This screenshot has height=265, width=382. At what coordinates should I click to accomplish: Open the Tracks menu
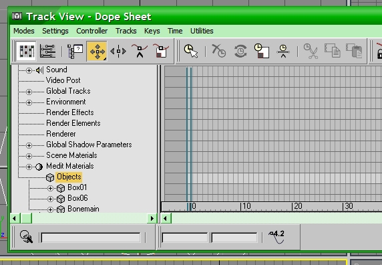tap(126, 31)
